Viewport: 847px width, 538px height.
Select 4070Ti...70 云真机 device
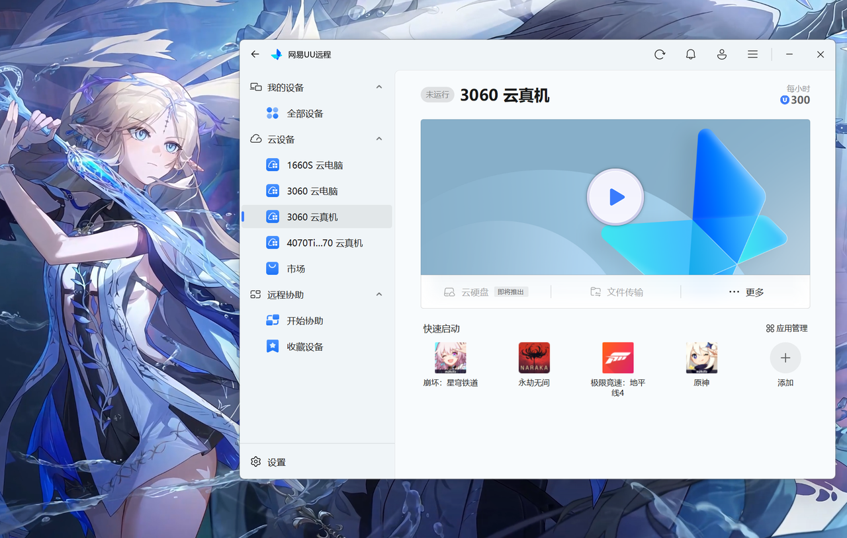(317, 243)
